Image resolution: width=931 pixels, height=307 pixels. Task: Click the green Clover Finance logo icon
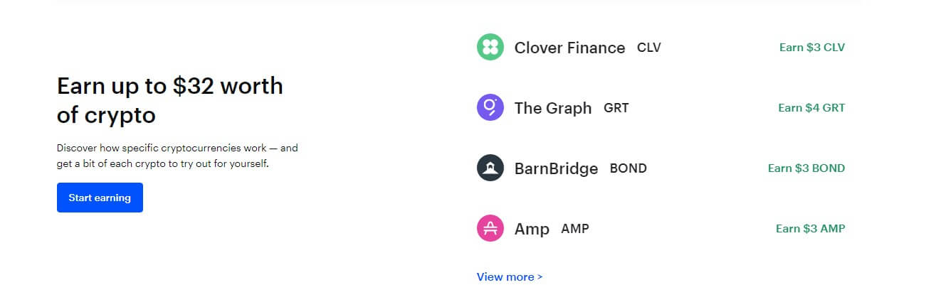[490, 48]
